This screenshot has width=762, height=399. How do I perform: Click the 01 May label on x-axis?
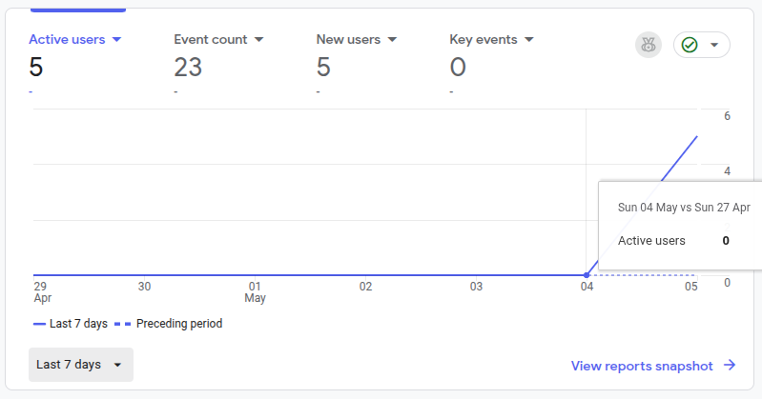coord(256,292)
